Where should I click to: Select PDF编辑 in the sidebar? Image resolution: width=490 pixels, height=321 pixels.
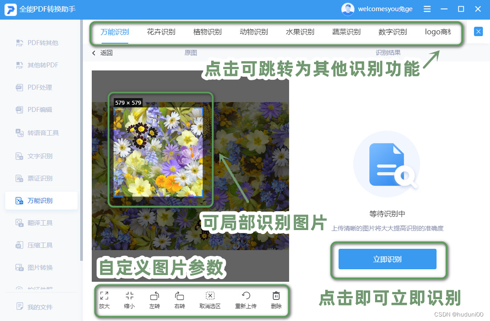40,110
